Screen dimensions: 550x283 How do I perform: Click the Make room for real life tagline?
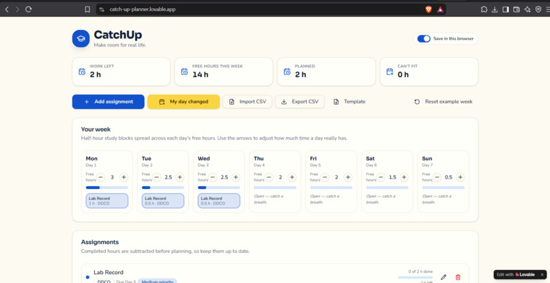click(x=120, y=45)
